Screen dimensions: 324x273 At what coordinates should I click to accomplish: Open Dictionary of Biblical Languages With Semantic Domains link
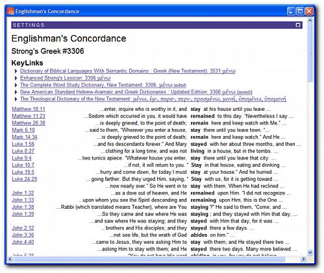pyautogui.click(x=128, y=71)
